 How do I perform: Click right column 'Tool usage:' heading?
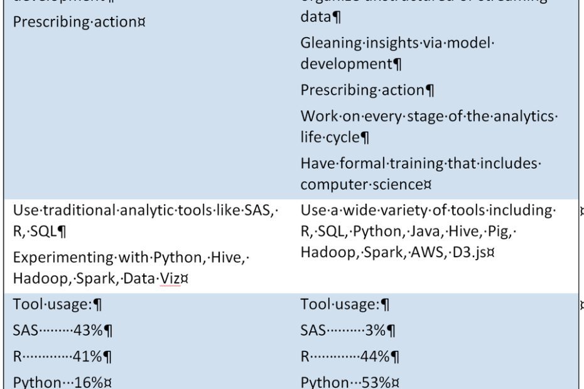click(340, 304)
